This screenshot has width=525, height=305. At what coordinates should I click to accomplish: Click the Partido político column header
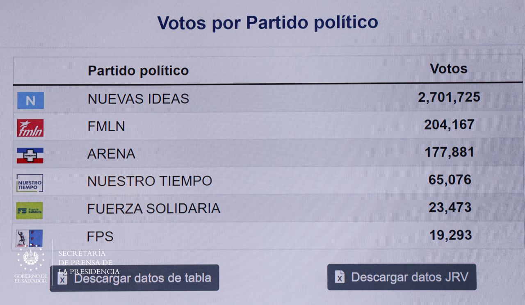tap(138, 71)
